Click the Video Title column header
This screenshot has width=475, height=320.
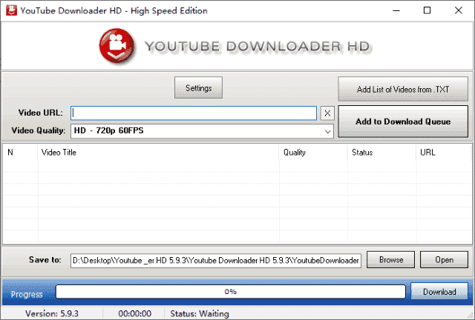tap(158, 153)
